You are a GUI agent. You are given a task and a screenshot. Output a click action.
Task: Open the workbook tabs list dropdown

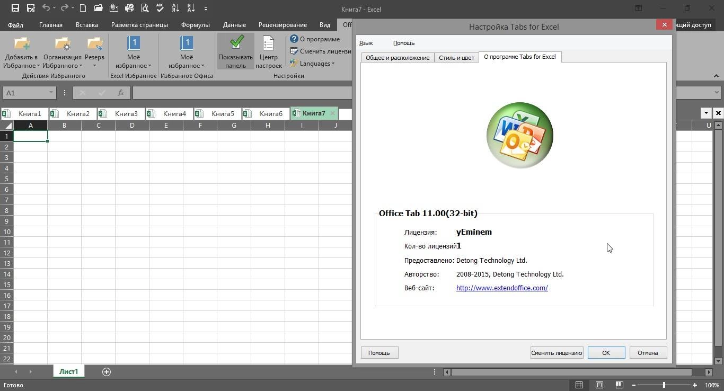tap(706, 113)
